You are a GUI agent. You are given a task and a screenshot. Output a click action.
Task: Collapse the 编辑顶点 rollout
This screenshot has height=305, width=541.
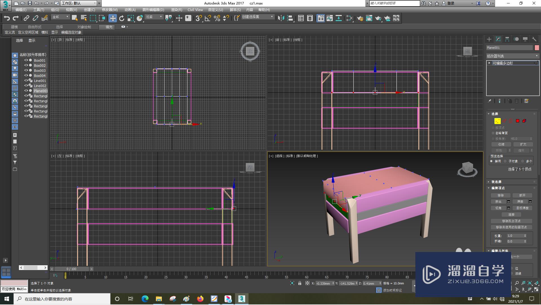[498, 188]
